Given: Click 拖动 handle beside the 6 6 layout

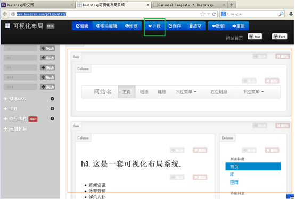Looking at the screenshot, I should pyautogui.click(x=47, y=58).
